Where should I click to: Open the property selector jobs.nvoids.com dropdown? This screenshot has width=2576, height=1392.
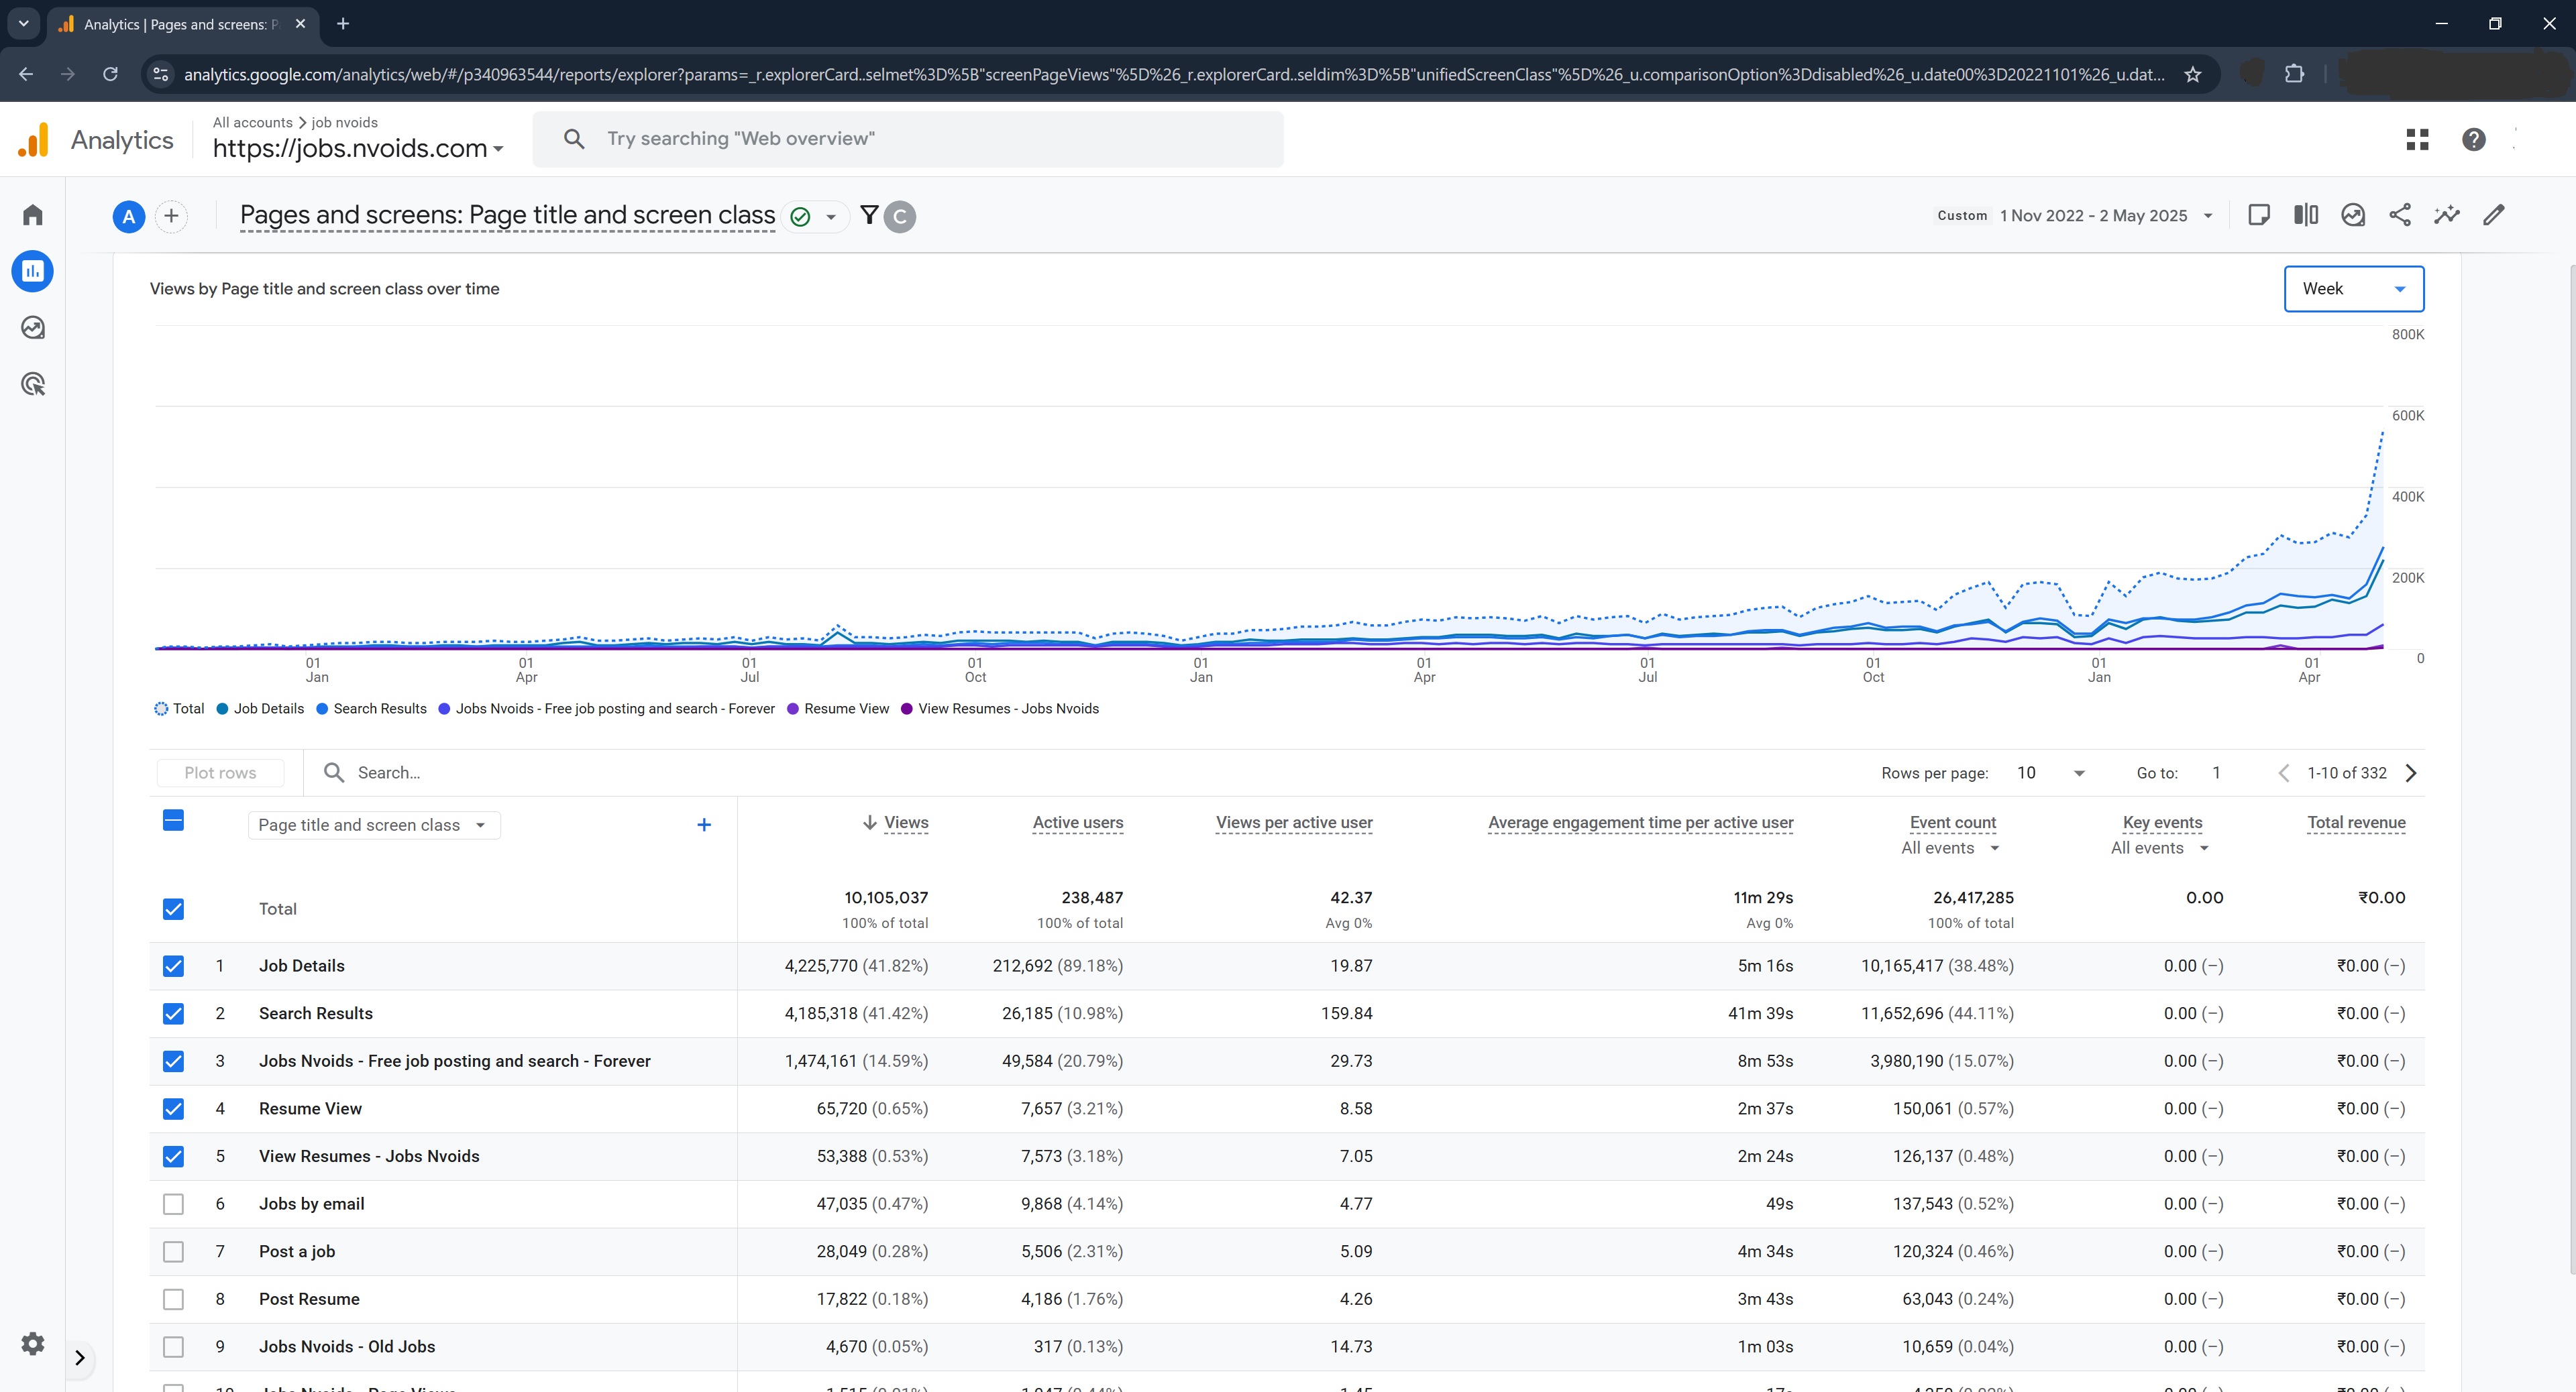point(358,148)
